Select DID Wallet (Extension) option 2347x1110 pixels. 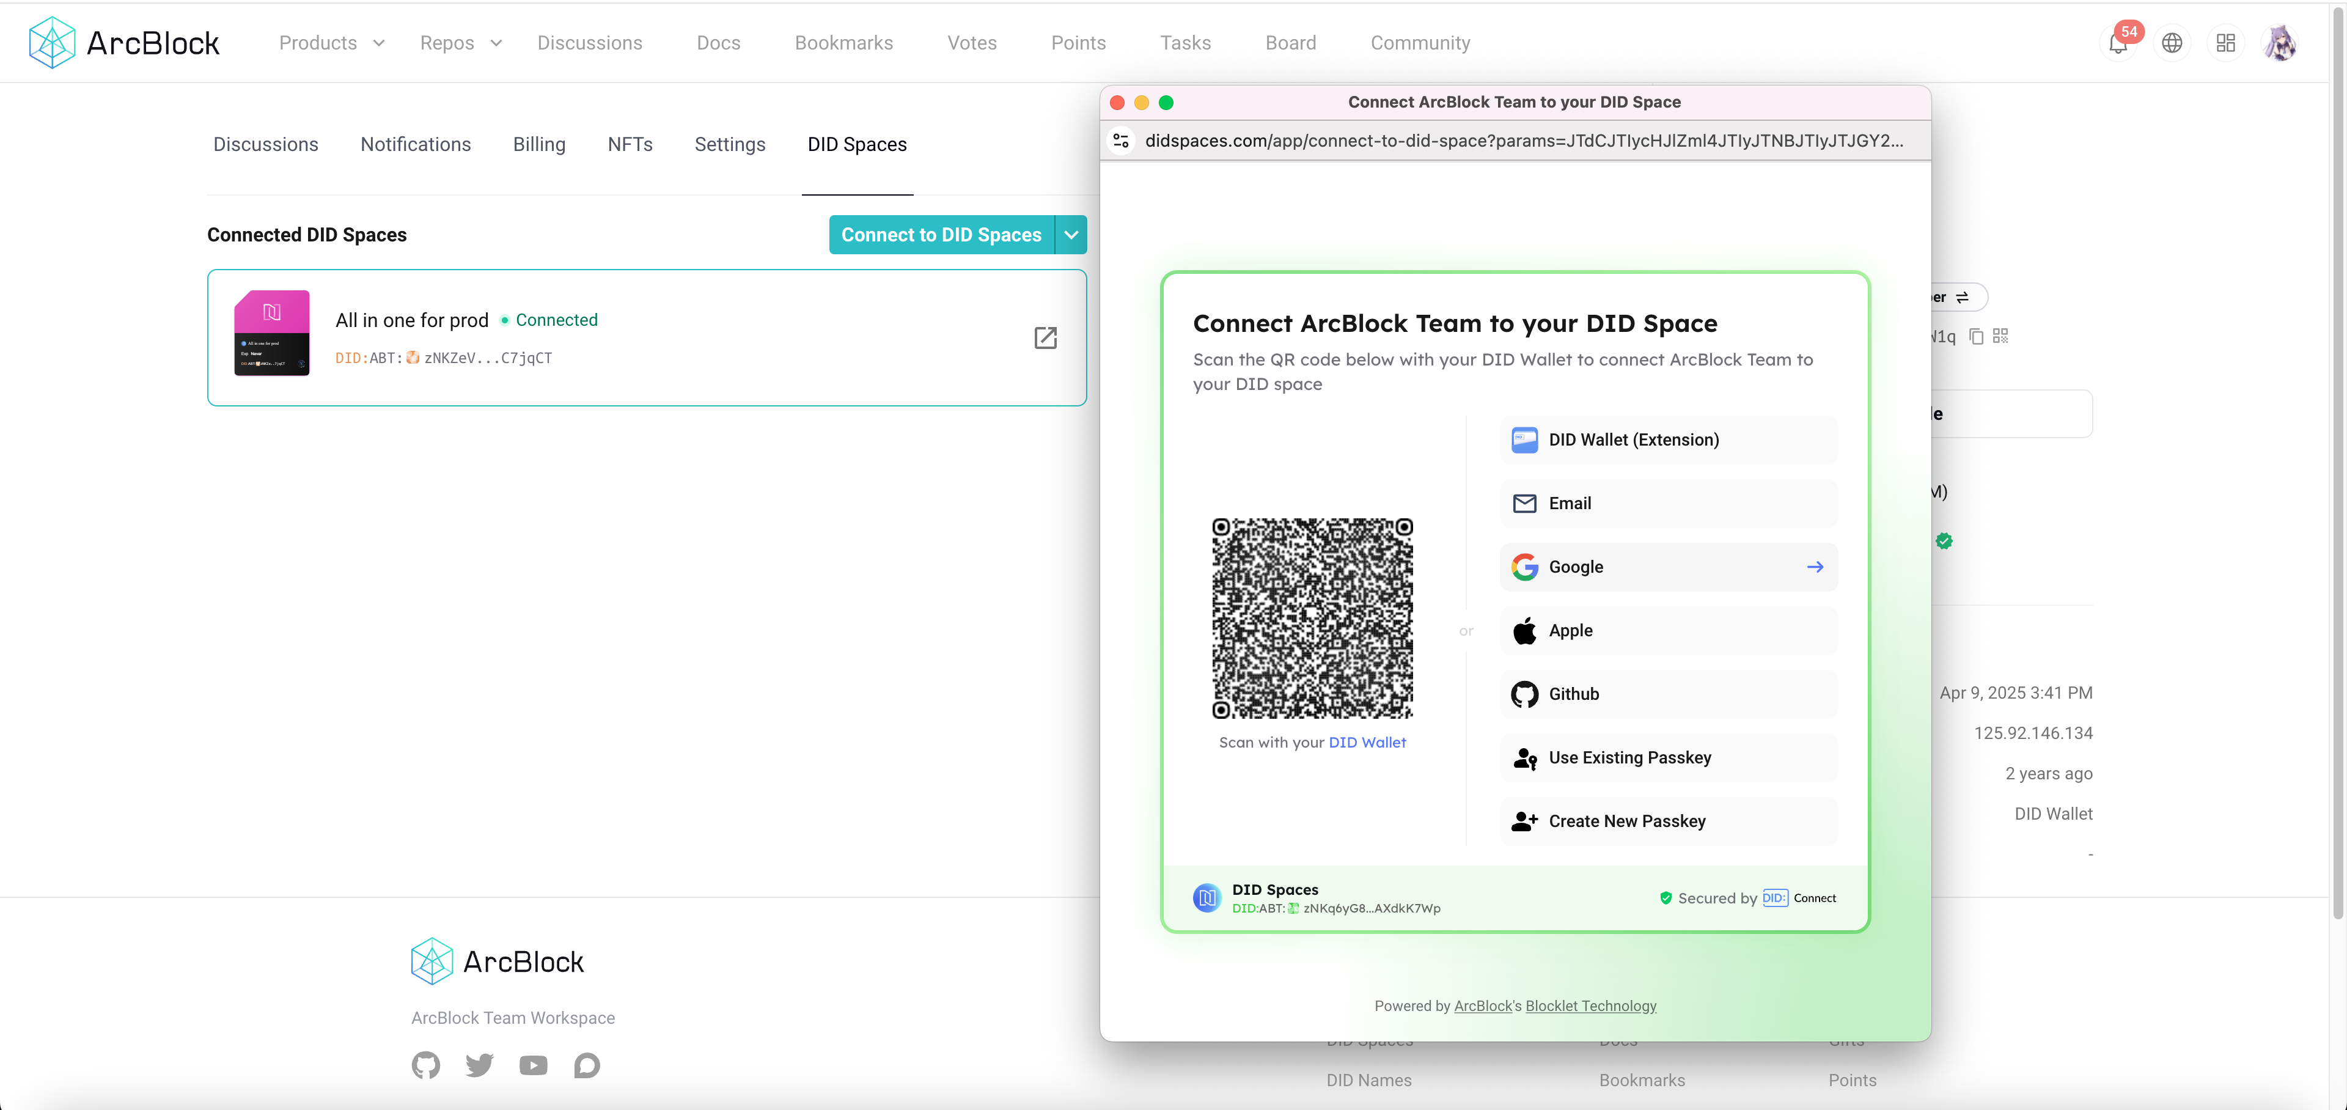[1667, 440]
